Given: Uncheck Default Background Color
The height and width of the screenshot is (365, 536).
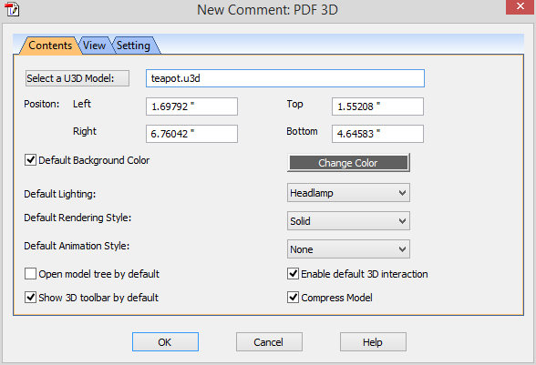Looking at the screenshot, I should 30,160.
